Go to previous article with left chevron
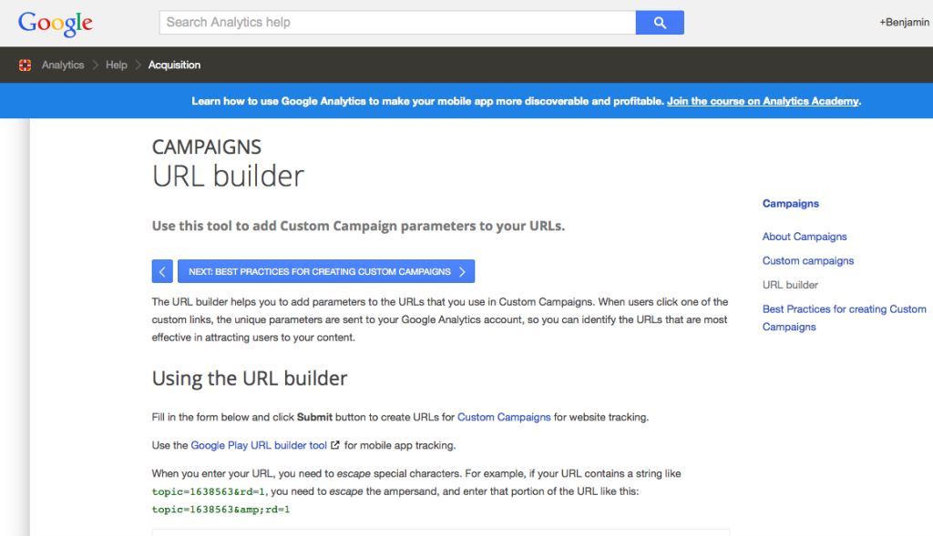 (x=162, y=271)
